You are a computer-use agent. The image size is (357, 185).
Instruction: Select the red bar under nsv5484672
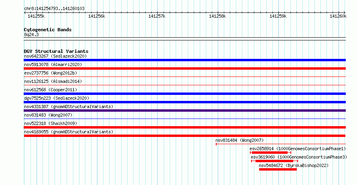point(278,169)
